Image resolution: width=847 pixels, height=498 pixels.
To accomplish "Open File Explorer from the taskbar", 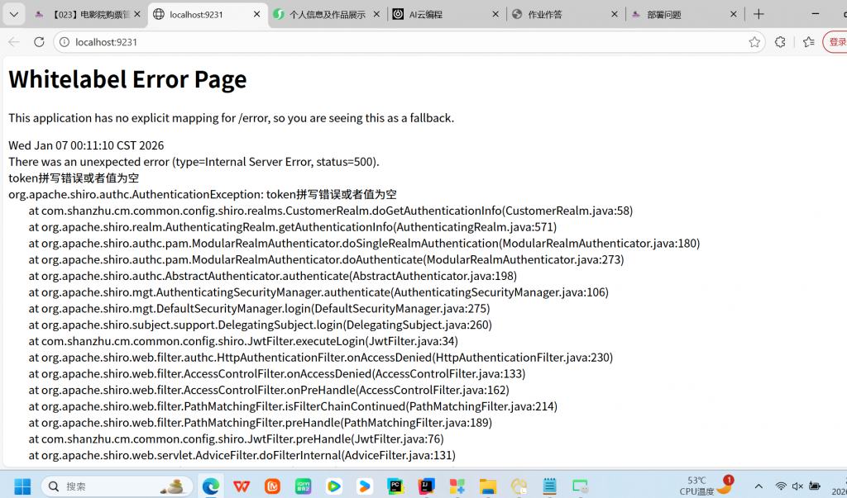I will pyautogui.click(x=487, y=486).
